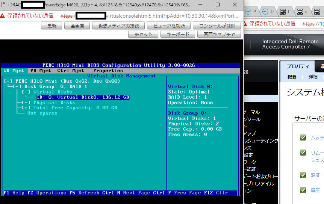The image size is (324, 204).
Task: Select プロファイル entry in iDRAC sidebar
Action: [x=259, y=184]
